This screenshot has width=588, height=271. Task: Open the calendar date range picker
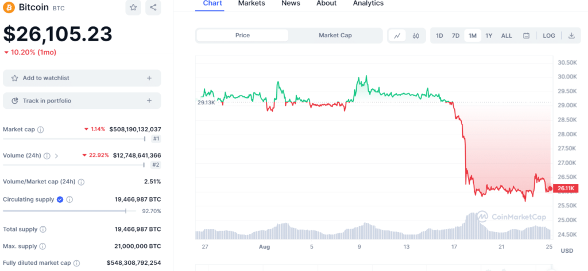[x=526, y=36]
